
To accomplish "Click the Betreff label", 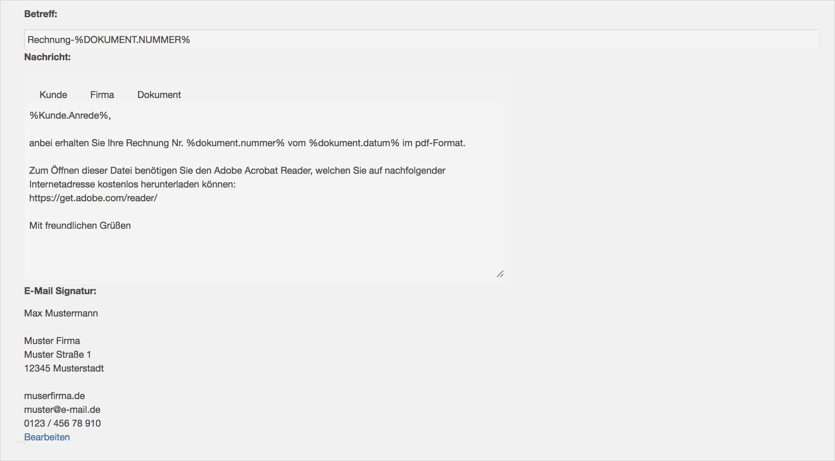I will 40,14.
